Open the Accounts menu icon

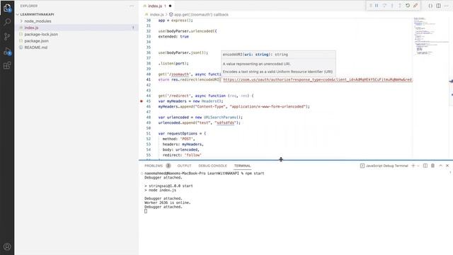pos(7,246)
